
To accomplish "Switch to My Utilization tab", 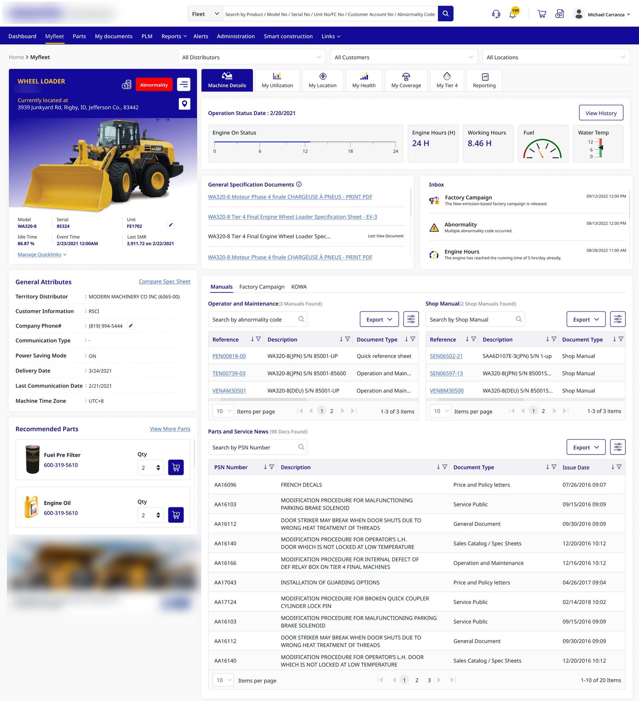I will point(277,80).
